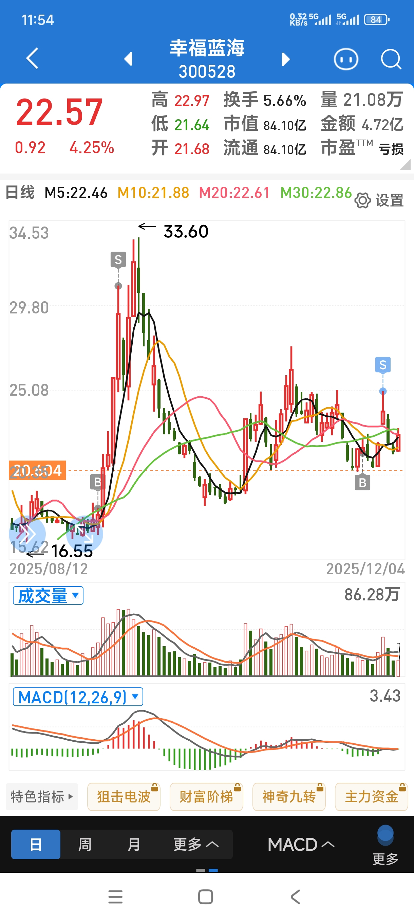Tap the 2025/12/04 end date label
This screenshot has width=414, height=921.
coord(365,569)
